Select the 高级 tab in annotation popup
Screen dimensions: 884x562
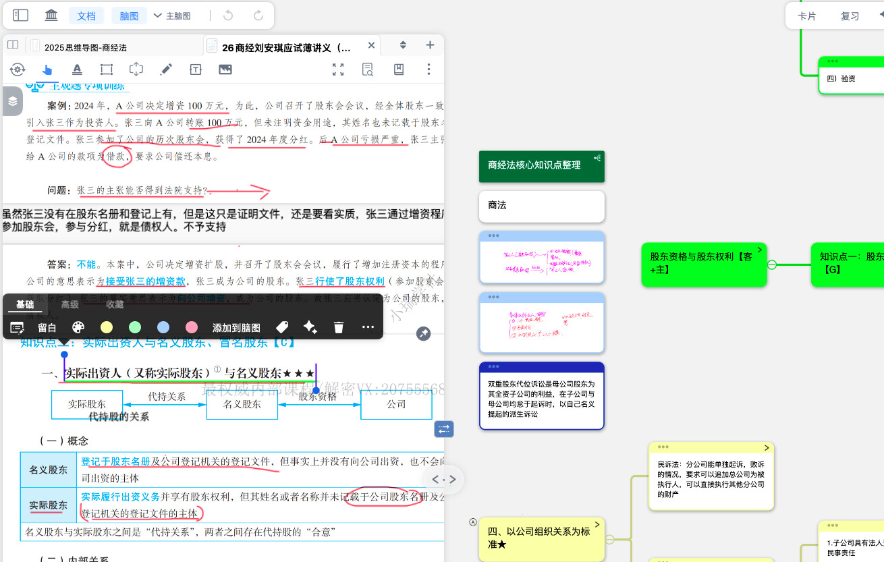tap(70, 304)
